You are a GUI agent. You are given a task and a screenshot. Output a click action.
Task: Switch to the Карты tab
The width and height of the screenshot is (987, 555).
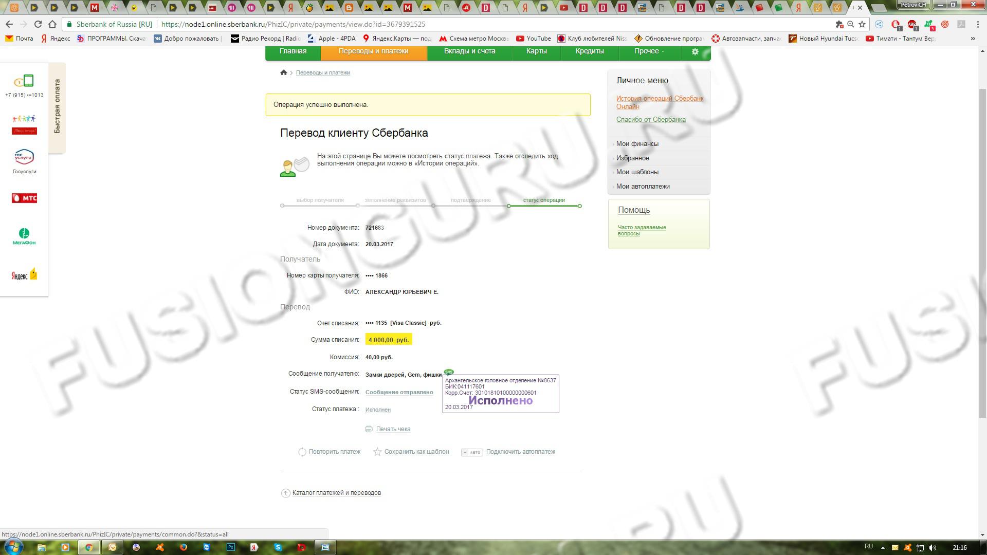point(537,51)
